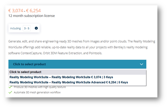This screenshot has height=108, width=168.
Task: Click the '12 month subscription license' text
Action: (x=32, y=16)
